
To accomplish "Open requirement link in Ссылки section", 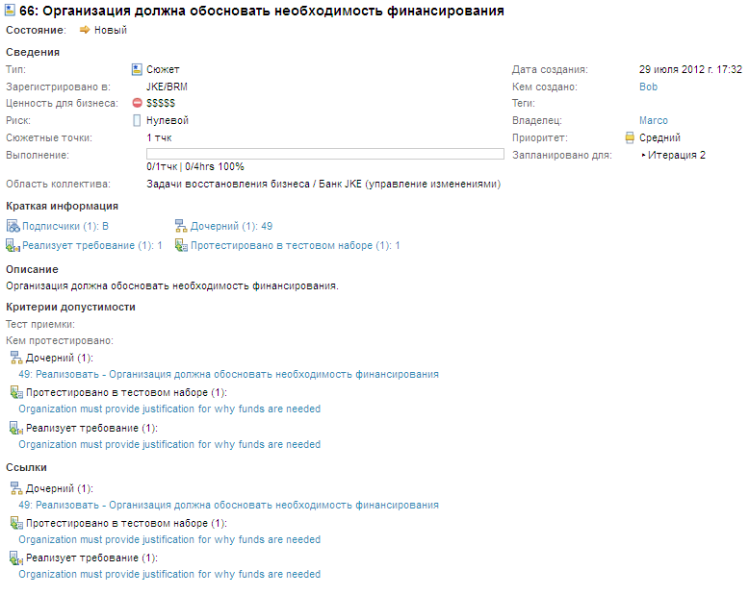I will pyautogui.click(x=169, y=574).
